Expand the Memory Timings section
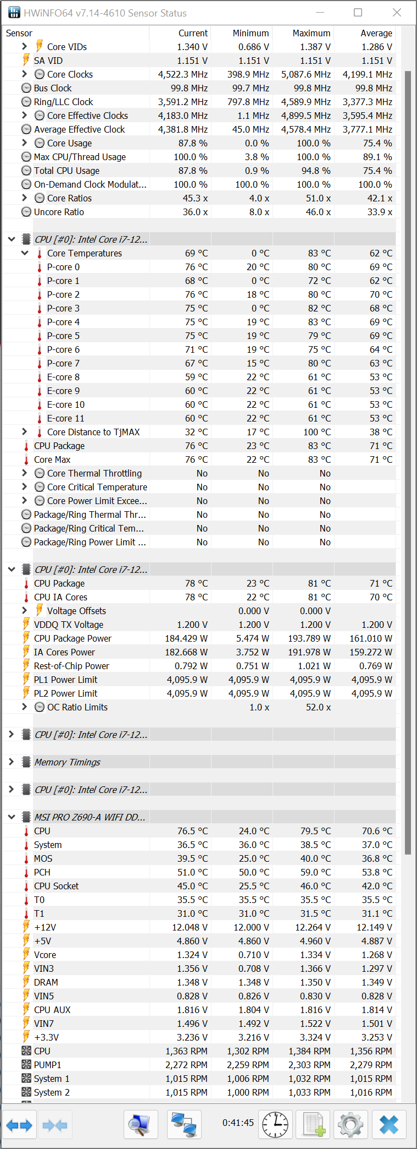The height and width of the screenshot is (1149, 417). pos(11,762)
